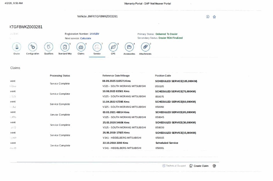Open the Attachments paperclip icon
Viewport: 273px width, 181px height.
(145, 47)
